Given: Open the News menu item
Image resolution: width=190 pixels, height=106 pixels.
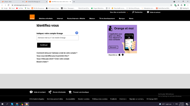Looking at the screenshot, I should 131,19.
